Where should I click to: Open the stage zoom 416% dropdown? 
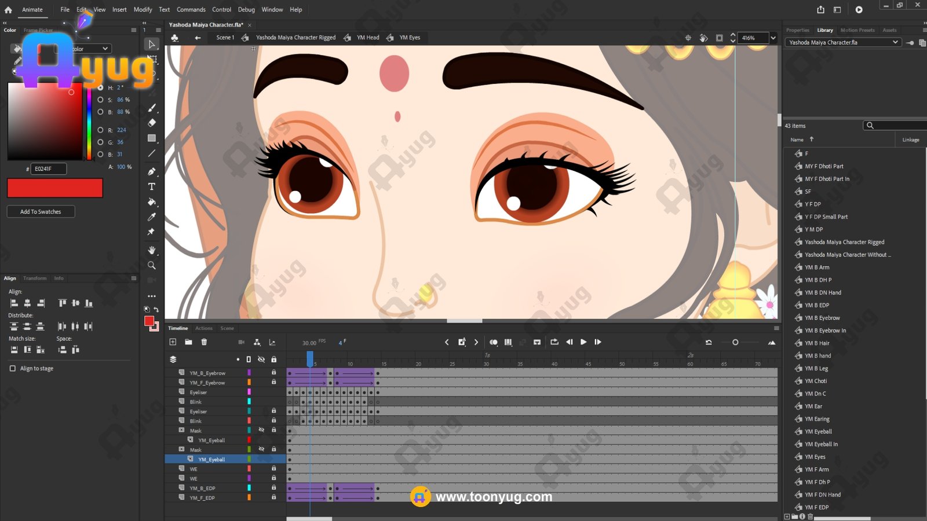click(x=773, y=38)
